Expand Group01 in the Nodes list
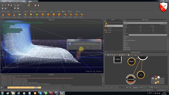The image size is (169, 95). point(105,30)
